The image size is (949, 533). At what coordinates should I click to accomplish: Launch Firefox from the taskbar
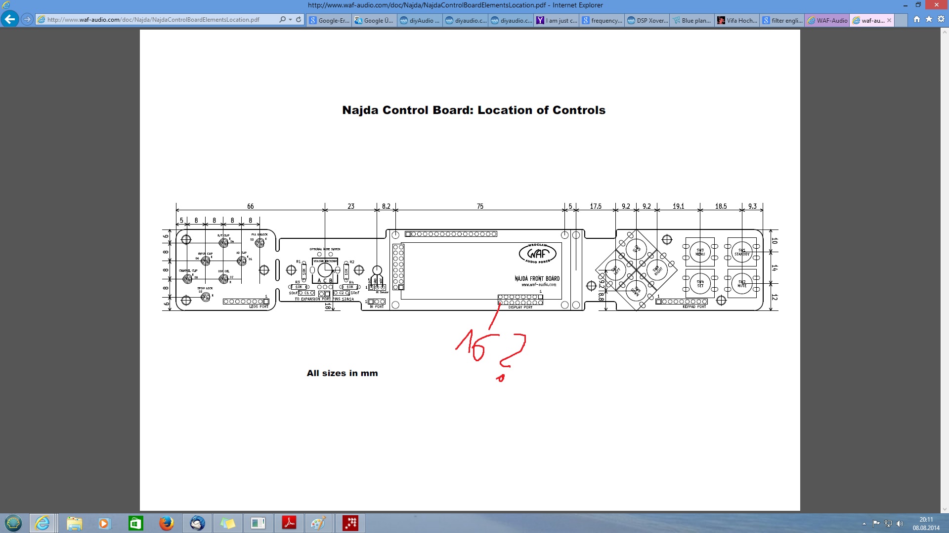167,523
